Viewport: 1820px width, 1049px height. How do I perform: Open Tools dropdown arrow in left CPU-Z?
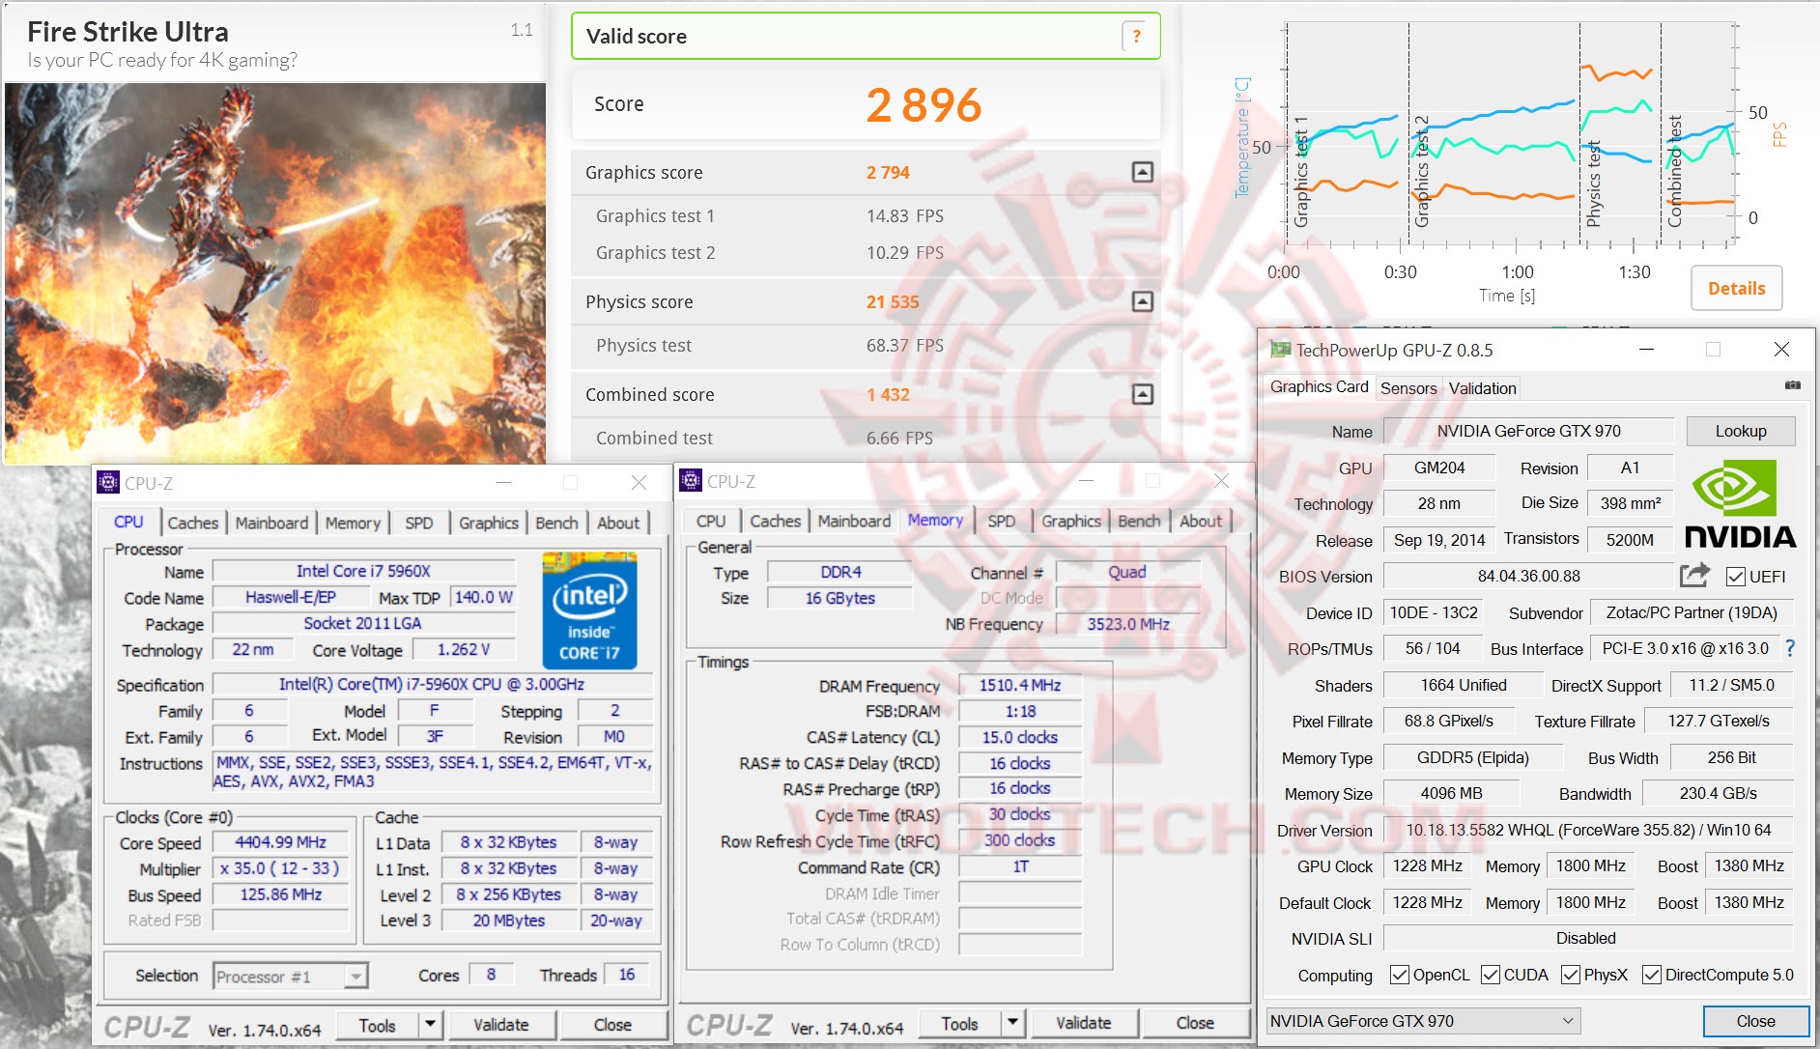tap(430, 1025)
